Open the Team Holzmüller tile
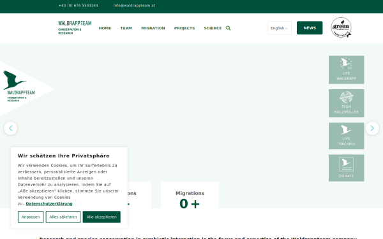 (x=346, y=103)
